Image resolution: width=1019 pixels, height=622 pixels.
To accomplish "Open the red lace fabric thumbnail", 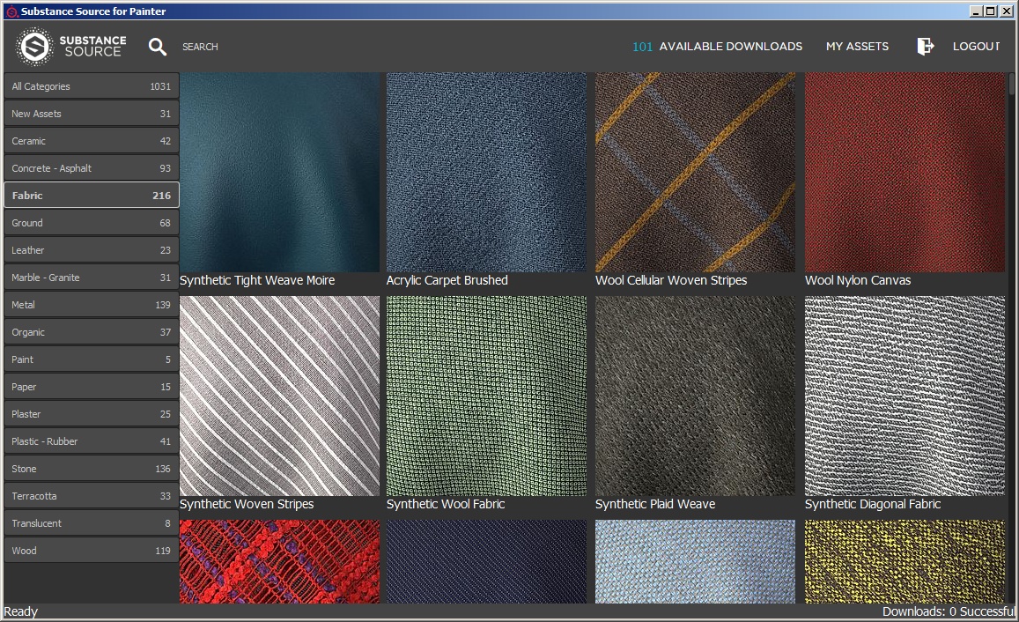I will pos(279,561).
